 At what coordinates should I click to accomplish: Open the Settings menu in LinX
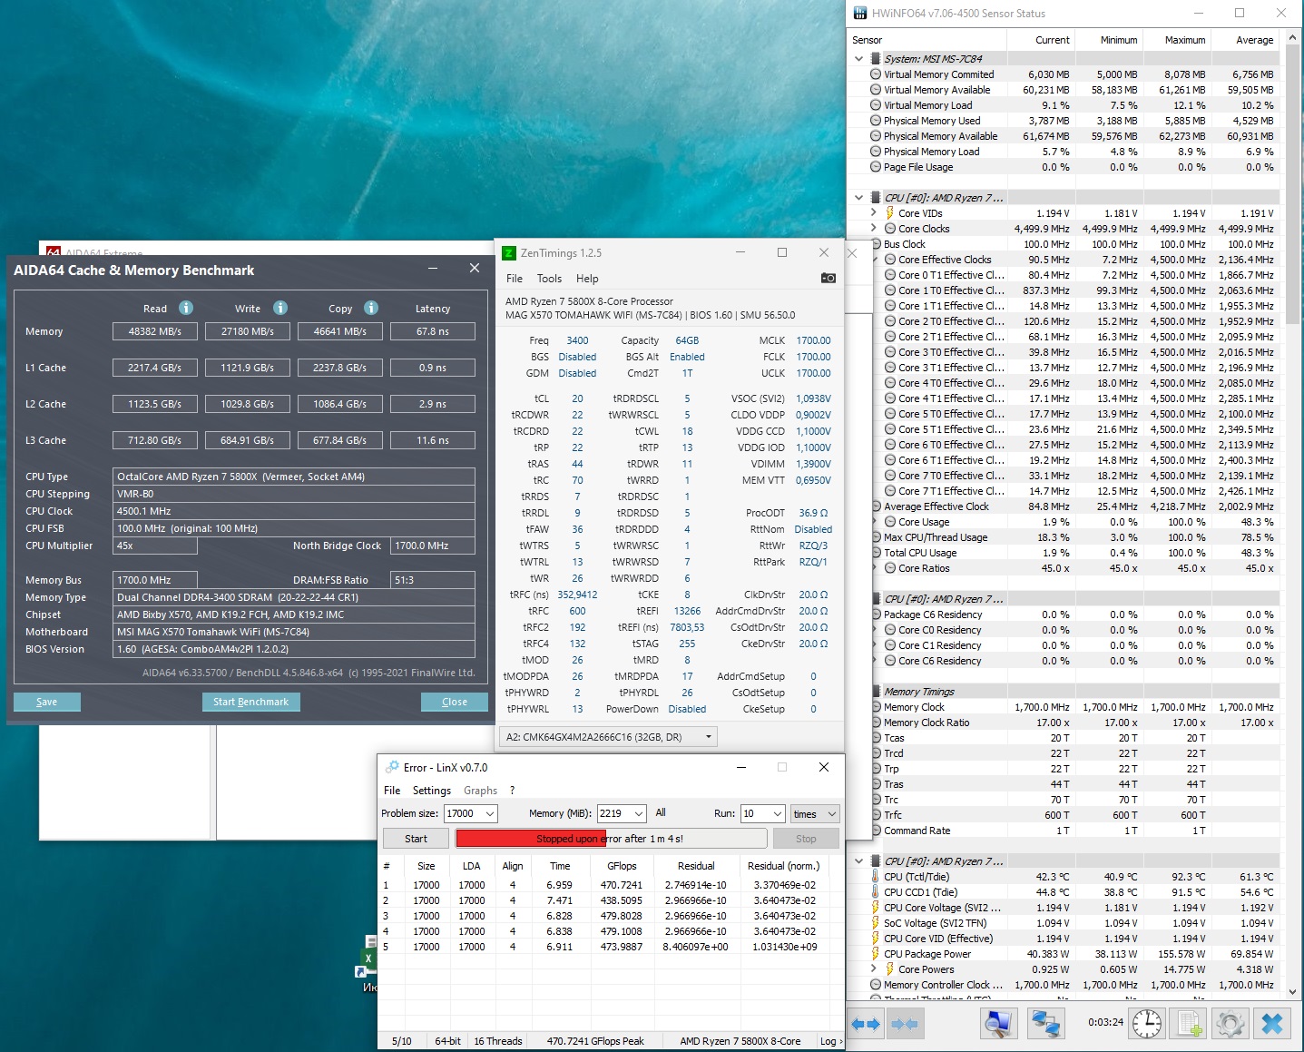pos(432,791)
